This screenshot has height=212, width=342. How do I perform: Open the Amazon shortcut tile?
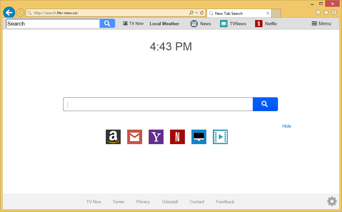point(113,137)
